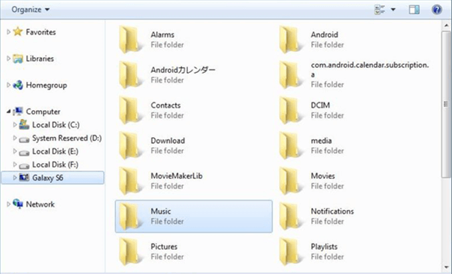Expand the Libraries tree node
This screenshot has height=274, width=452.
click(x=8, y=59)
